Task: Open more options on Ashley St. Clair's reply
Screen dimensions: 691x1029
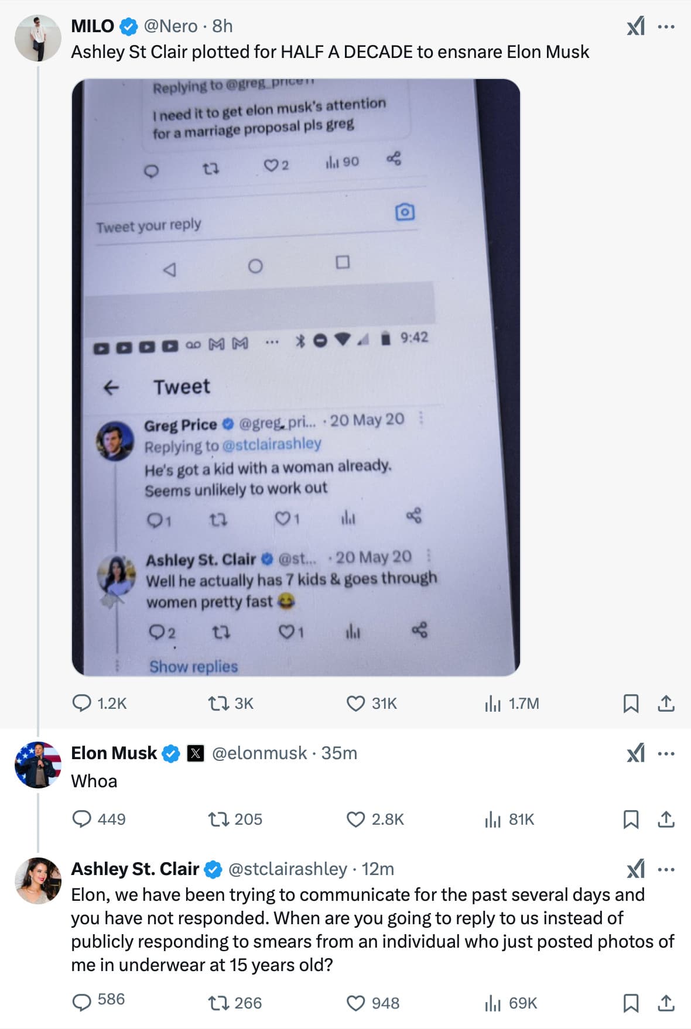Action: 666,869
